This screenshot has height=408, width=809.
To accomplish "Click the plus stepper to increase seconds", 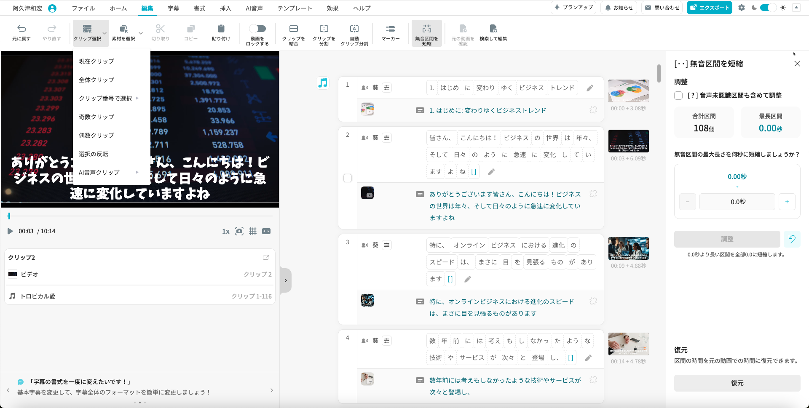I will 787,202.
